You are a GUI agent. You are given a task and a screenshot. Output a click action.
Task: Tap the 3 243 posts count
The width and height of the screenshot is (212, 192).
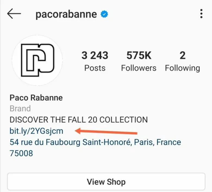tap(95, 55)
